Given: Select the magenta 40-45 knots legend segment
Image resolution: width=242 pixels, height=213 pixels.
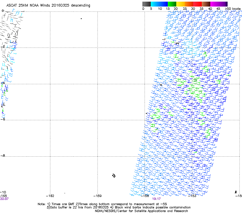Looking at the screenshot, I should tap(215, 4).
